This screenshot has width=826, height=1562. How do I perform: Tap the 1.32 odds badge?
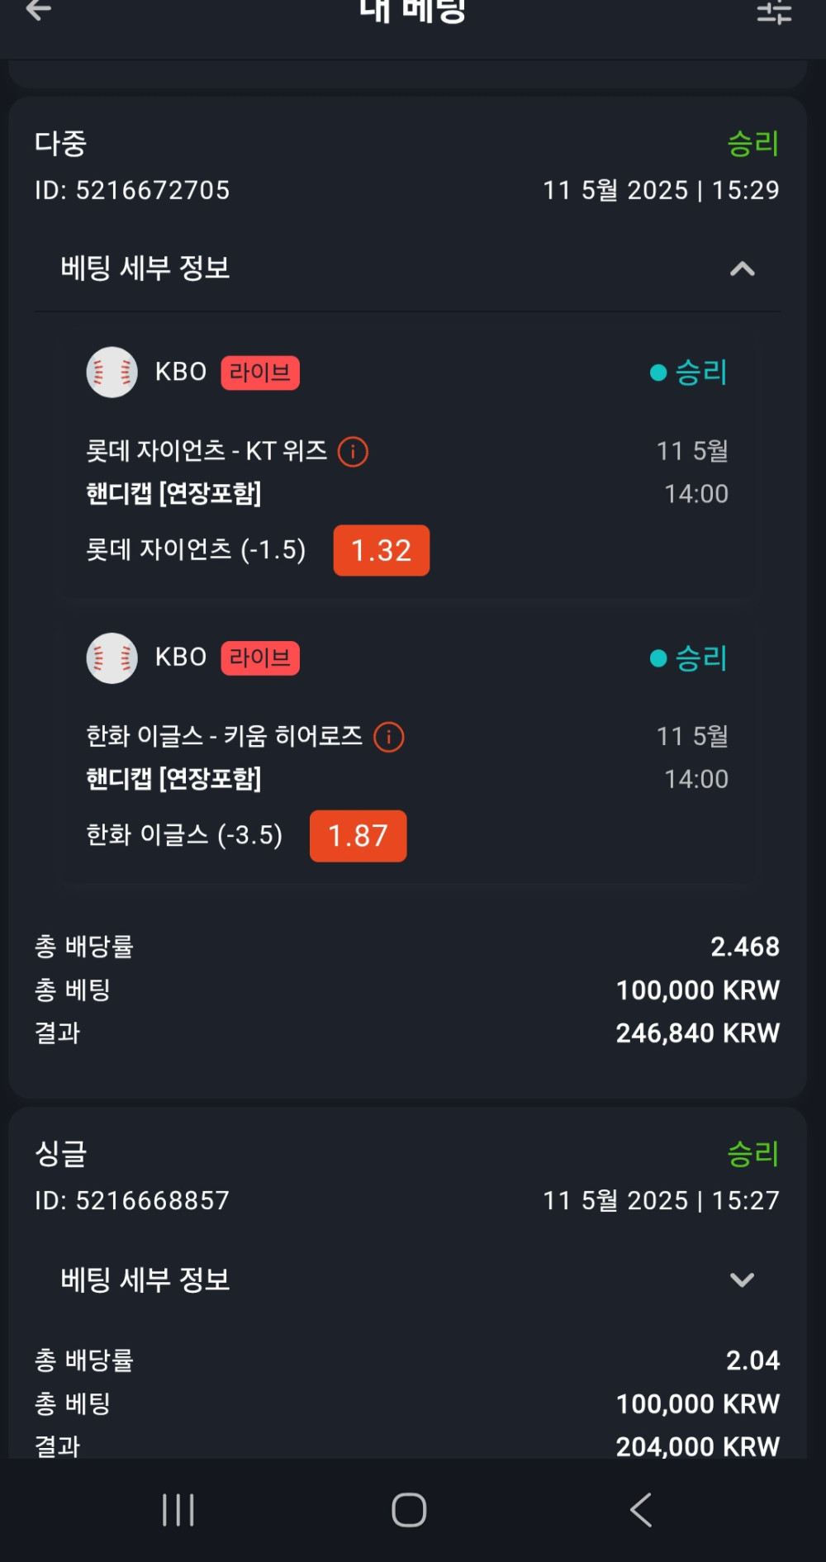point(381,550)
